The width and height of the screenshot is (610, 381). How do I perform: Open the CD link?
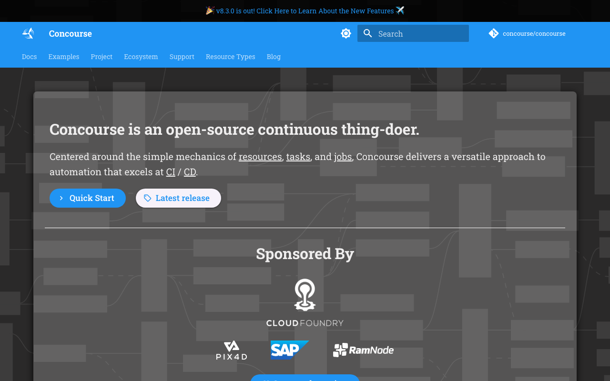[x=190, y=172]
